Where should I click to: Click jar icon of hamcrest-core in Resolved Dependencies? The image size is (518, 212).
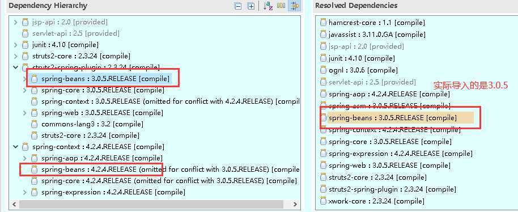coord(324,23)
